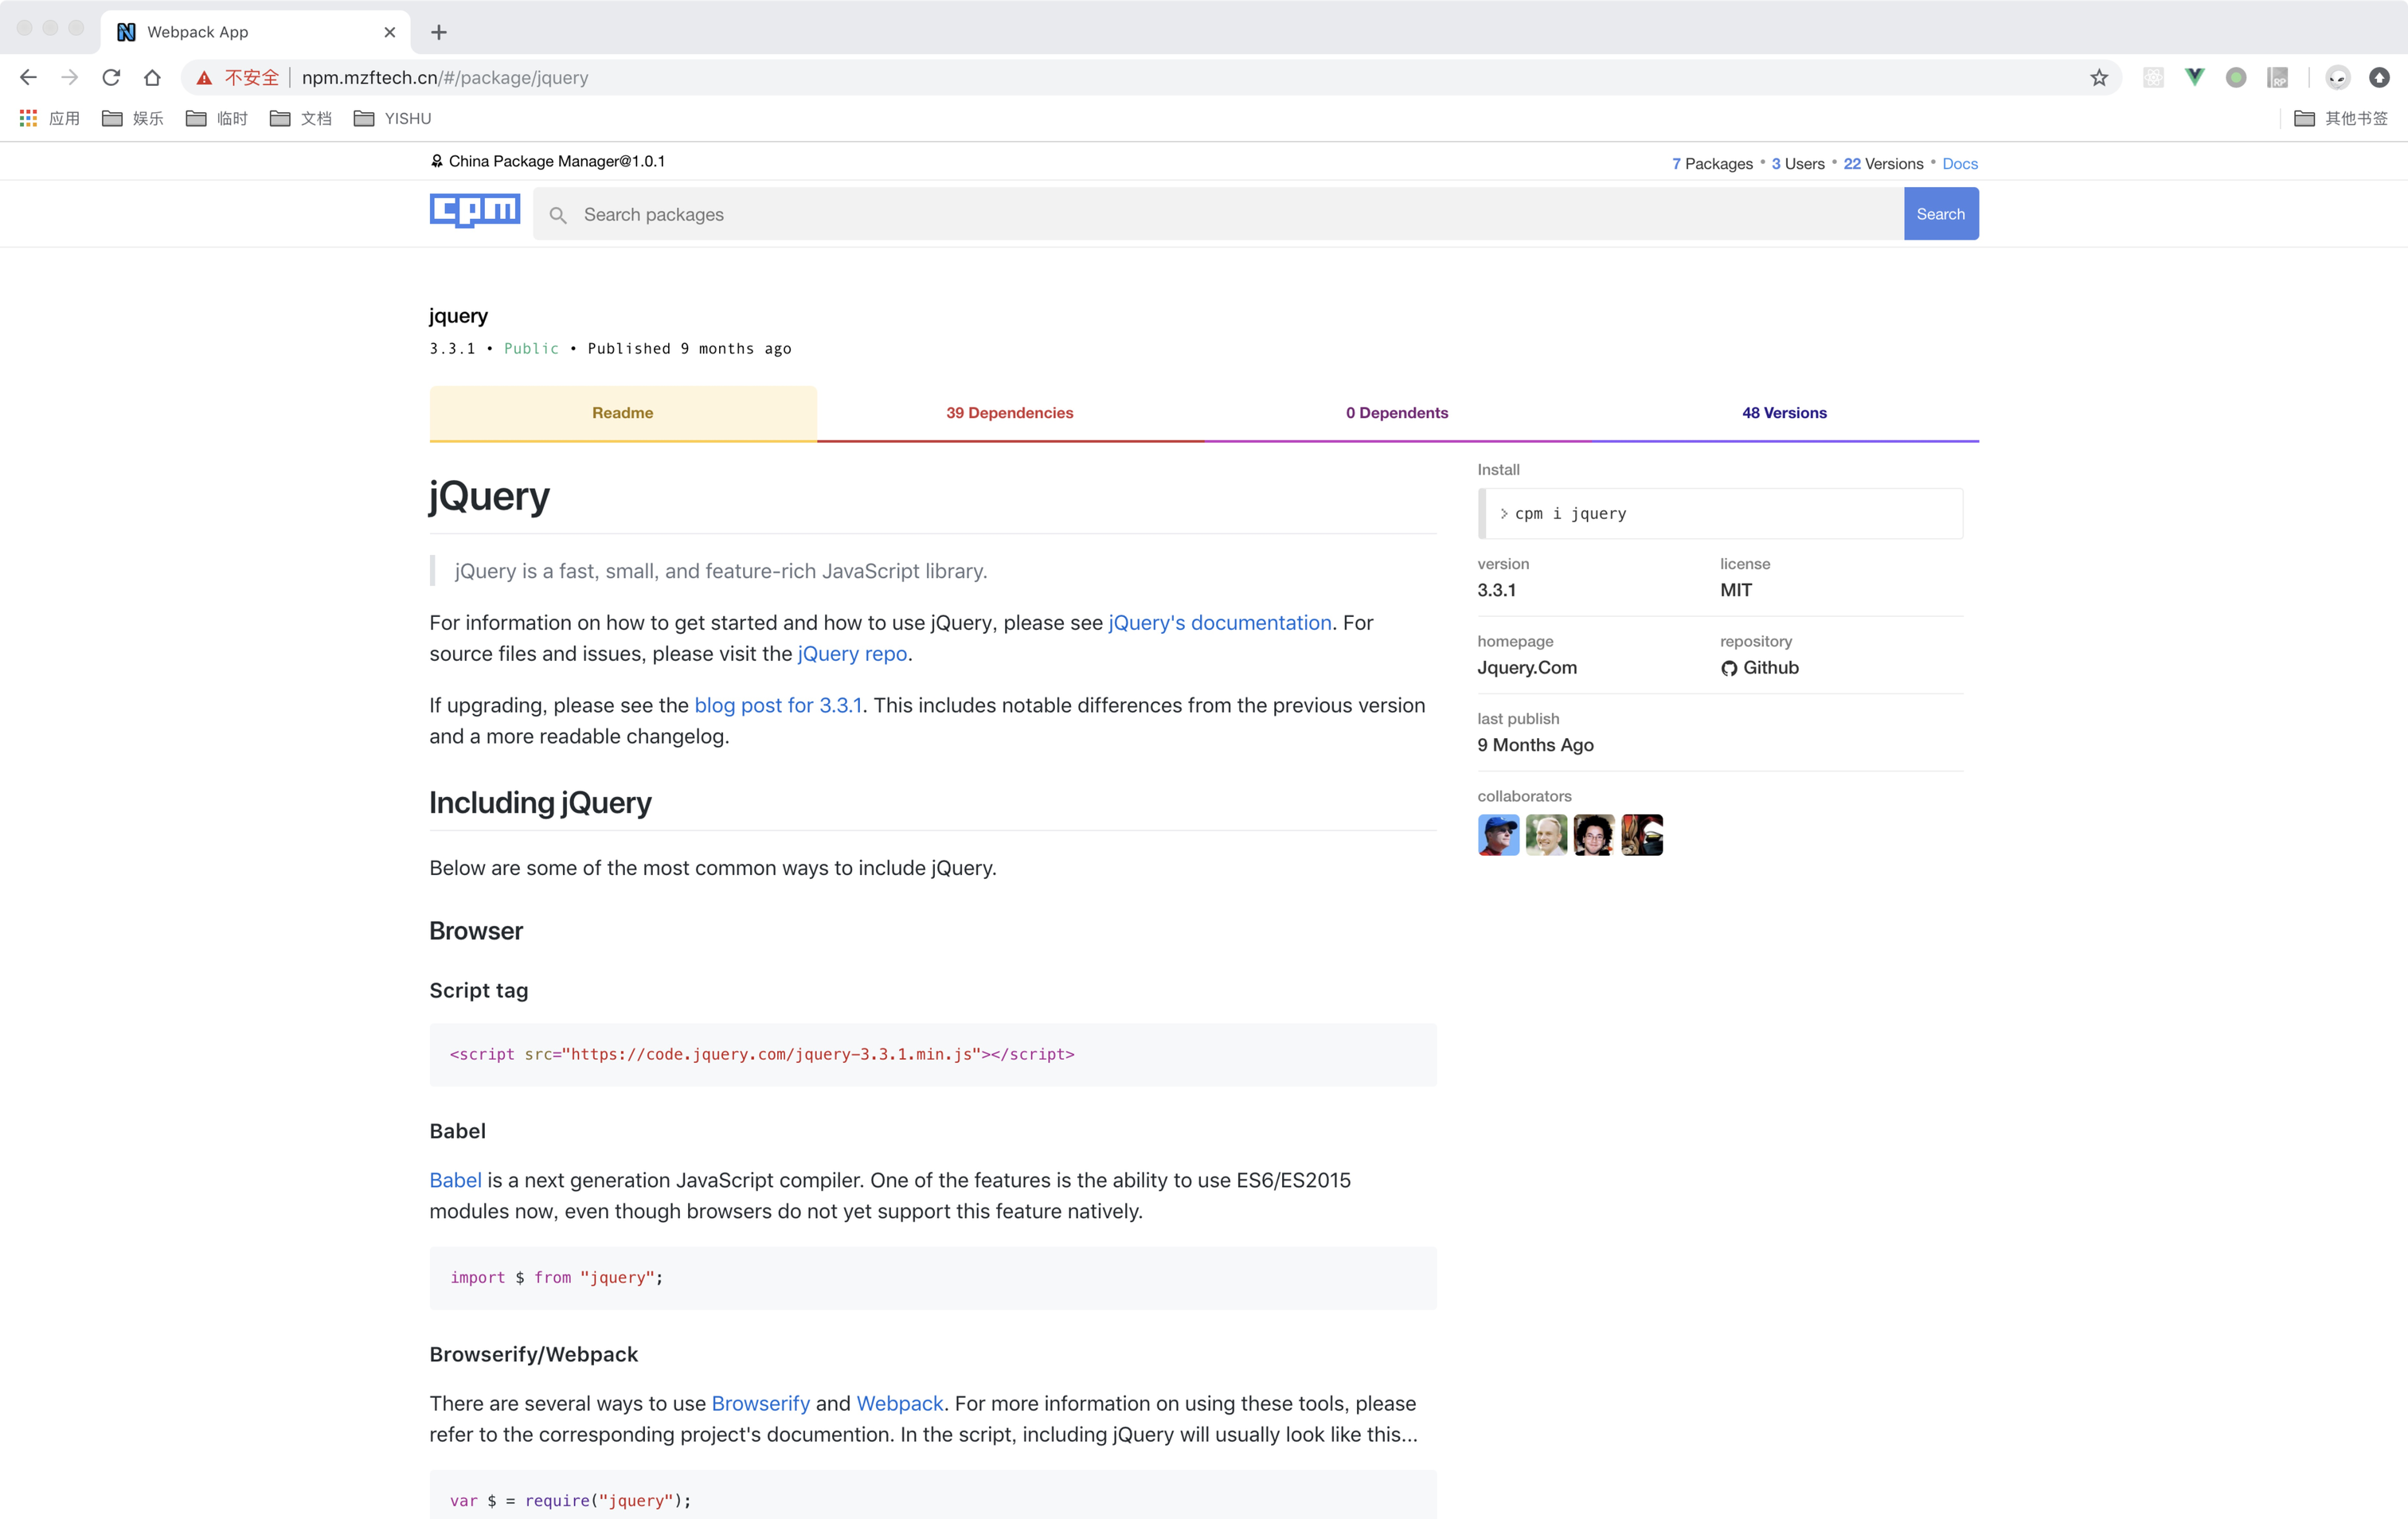Click the 9 Months Ago value

1535,745
